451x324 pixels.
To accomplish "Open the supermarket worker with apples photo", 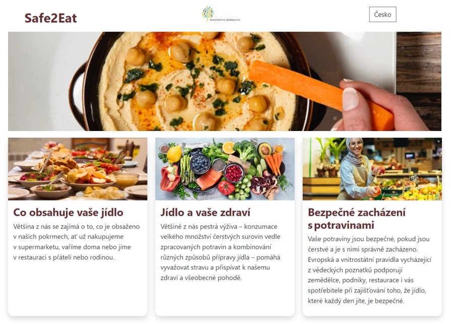I will (x=372, y=169).
